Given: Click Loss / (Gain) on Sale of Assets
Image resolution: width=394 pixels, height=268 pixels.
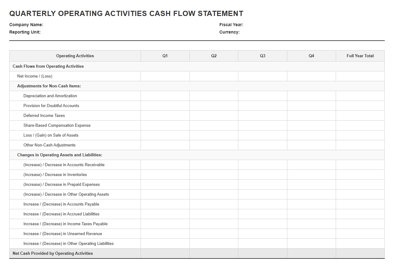Looking at the screenshot, I should [51, 135].
